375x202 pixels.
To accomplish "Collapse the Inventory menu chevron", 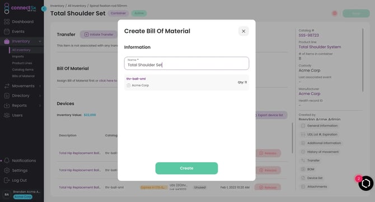I will [40, 41].
